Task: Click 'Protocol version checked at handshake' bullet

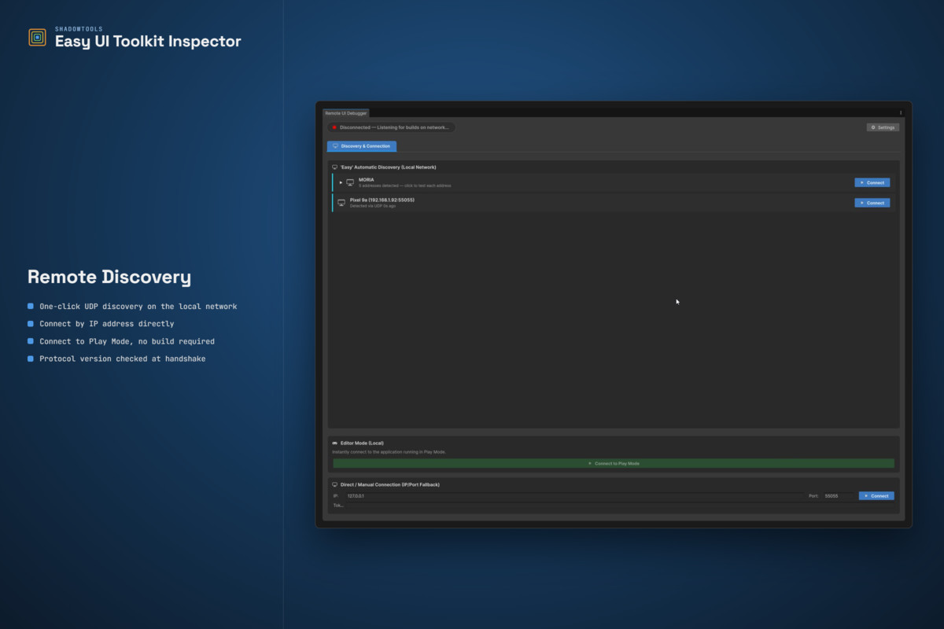Action: click(123, 359)
